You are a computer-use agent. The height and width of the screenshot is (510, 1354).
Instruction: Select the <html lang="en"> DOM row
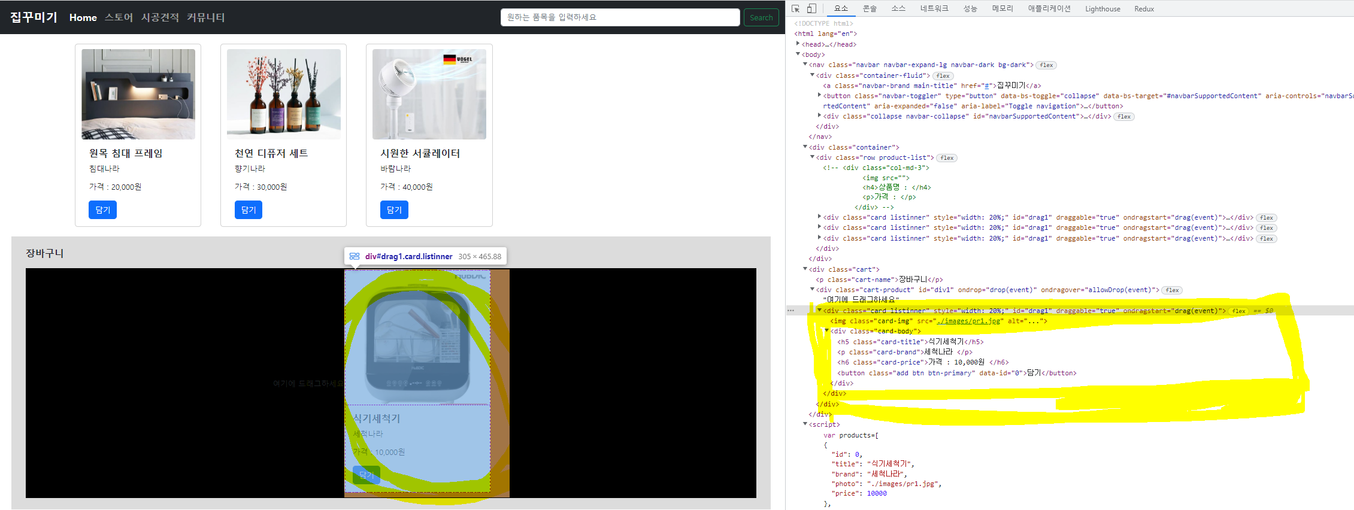coord(825,34)
